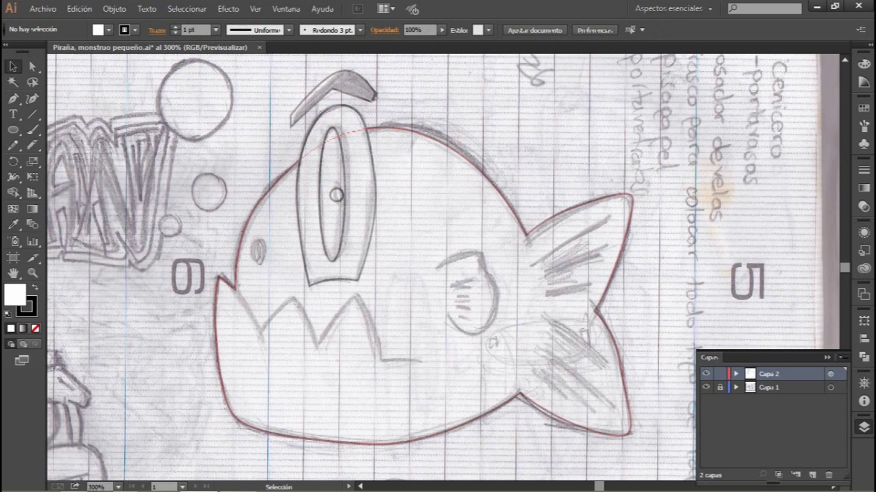Select the Hand tool
Viewport: 876px width, 492px height.
13,273
